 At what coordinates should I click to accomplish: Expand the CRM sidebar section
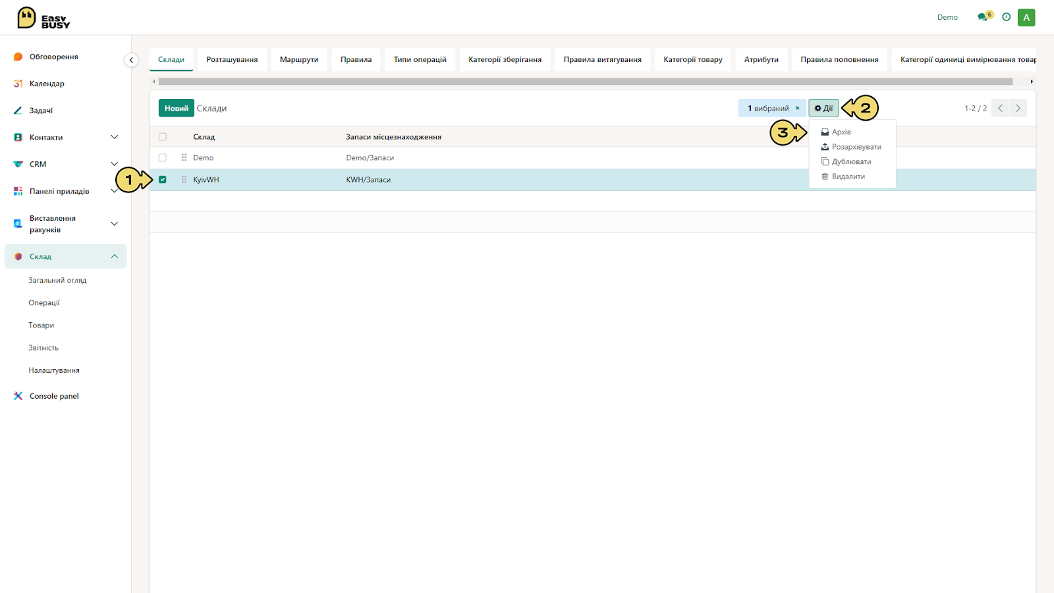pos(114,164)
